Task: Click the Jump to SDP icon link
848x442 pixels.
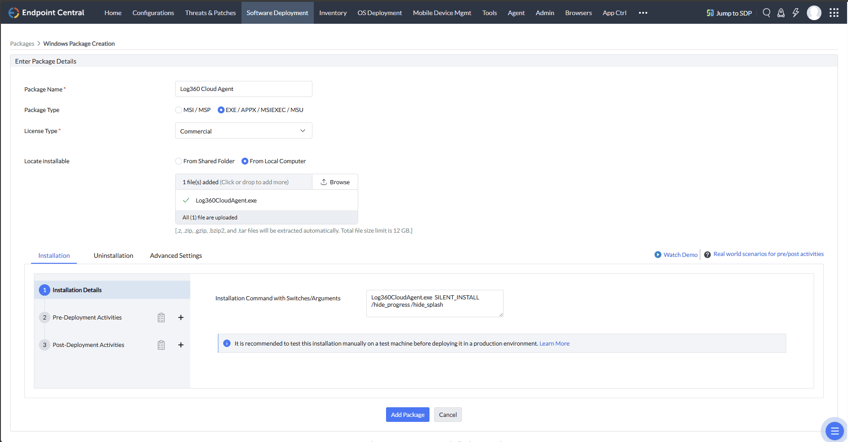Action: pyautogui.click(x=729, y=13)
